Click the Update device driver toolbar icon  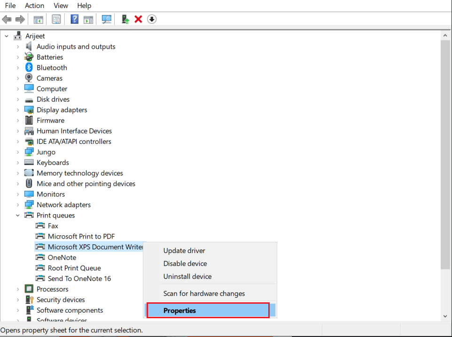[x=125, y=20]
